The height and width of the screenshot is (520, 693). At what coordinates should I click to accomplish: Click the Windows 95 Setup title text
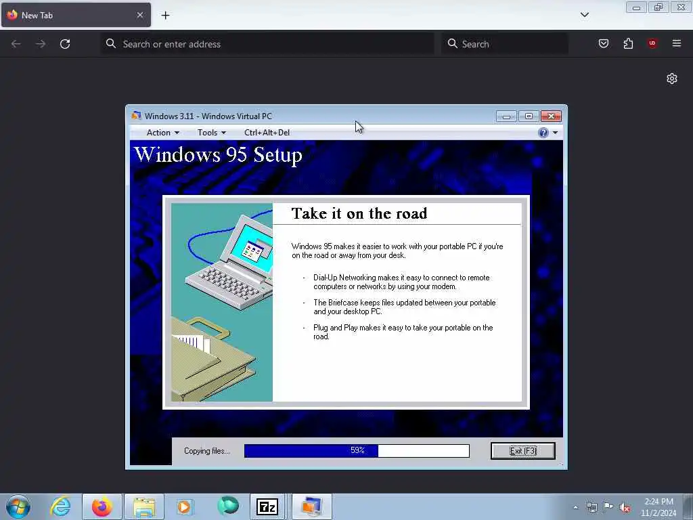pos(218,155)
